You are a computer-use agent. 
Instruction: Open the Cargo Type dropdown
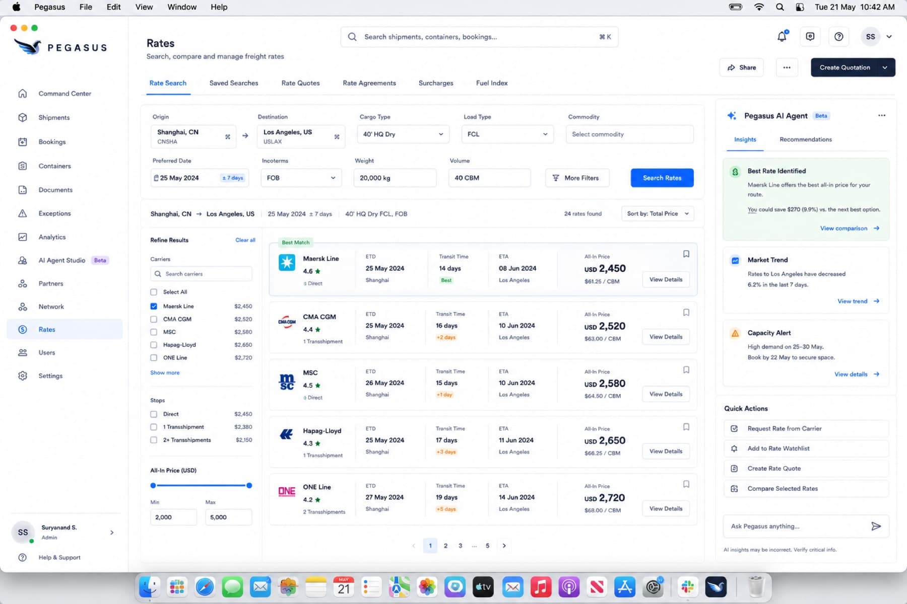click(x=403, y=134)
